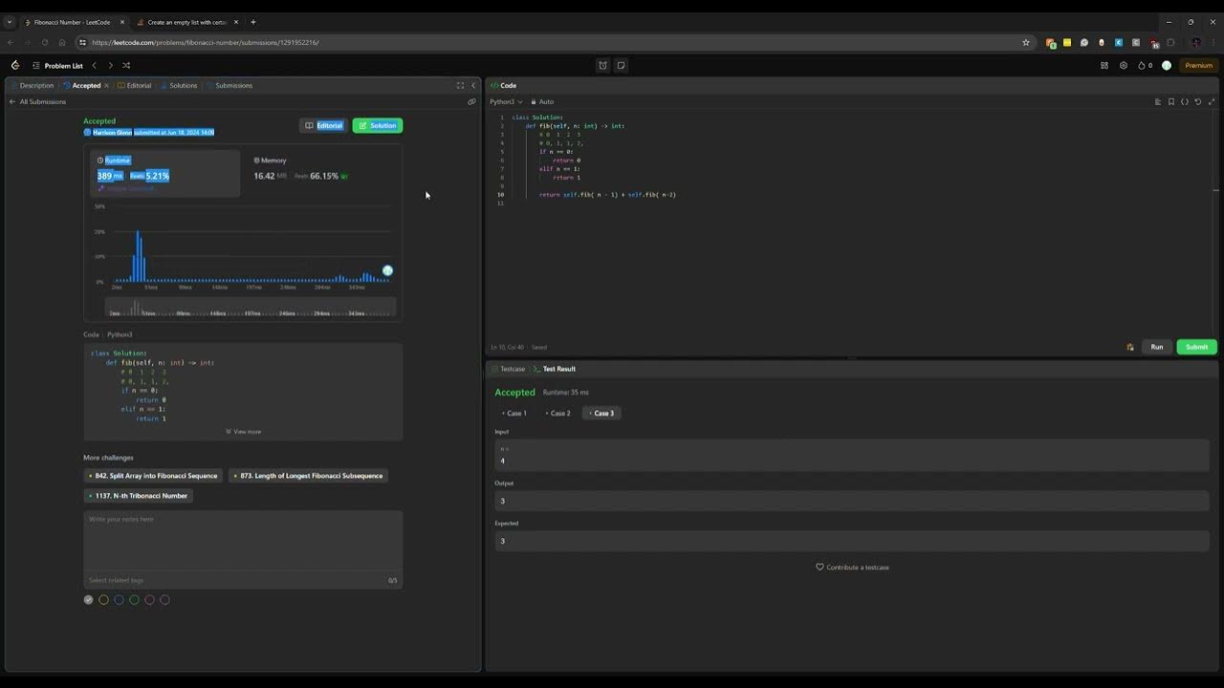This screenshot has width=1224, height=688.
Task: Click your position marker on runtime chart
Action: (387, 270)
